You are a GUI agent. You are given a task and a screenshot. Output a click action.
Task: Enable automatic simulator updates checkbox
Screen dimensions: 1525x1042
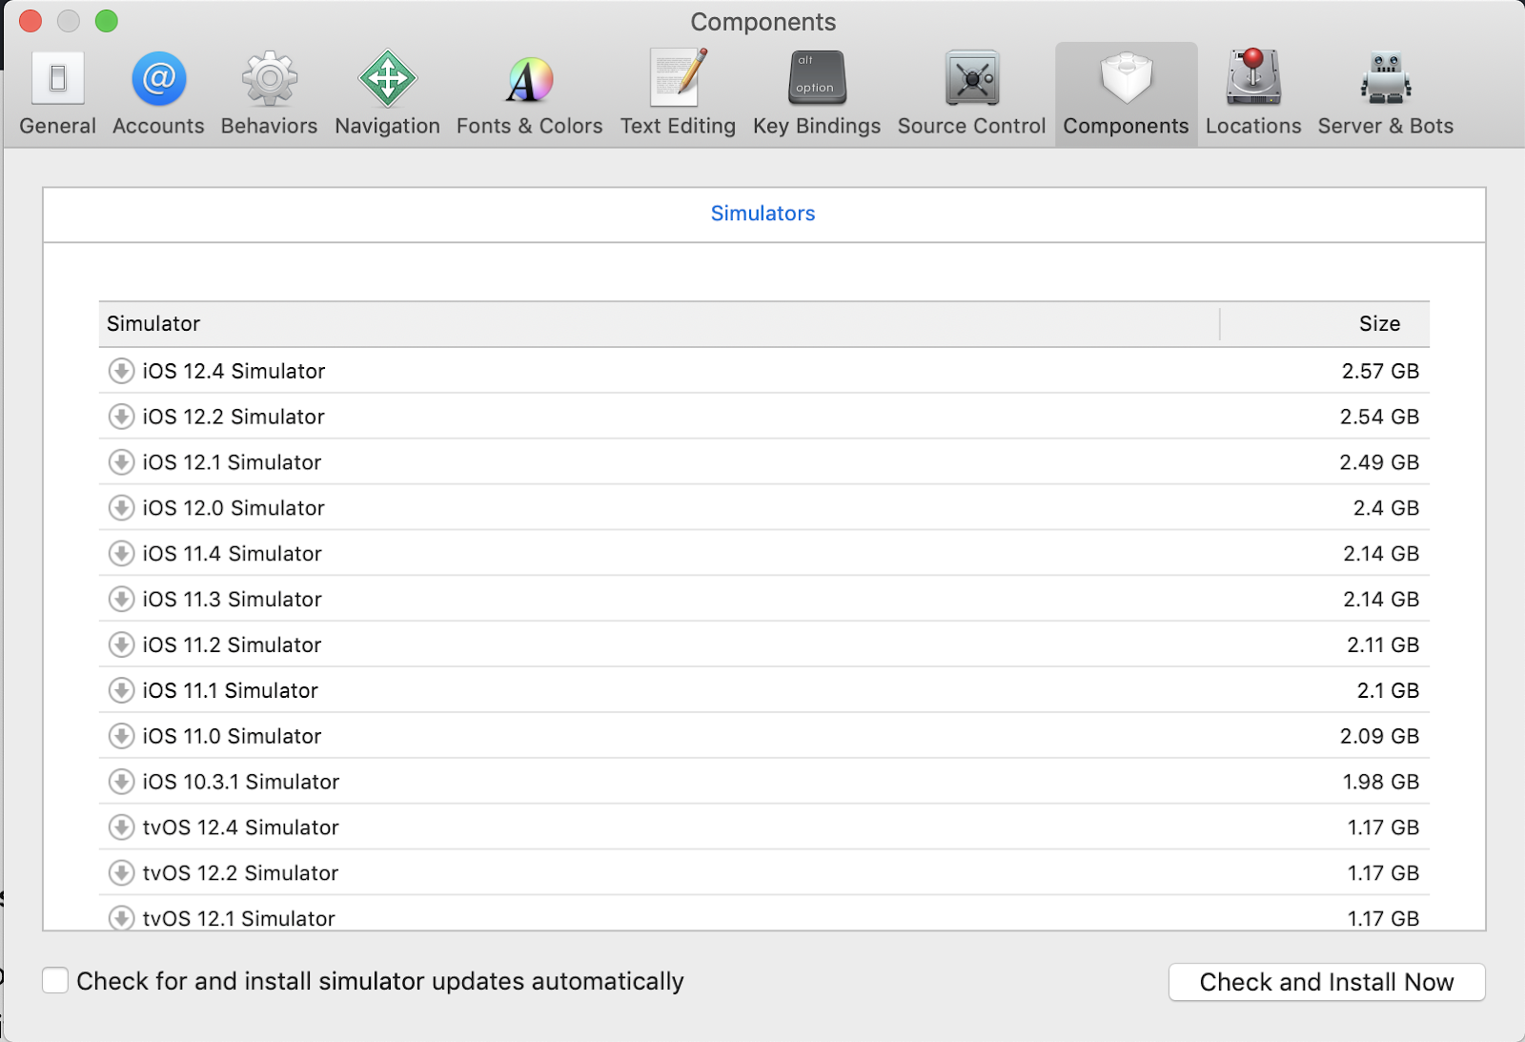tap(55, 981)
